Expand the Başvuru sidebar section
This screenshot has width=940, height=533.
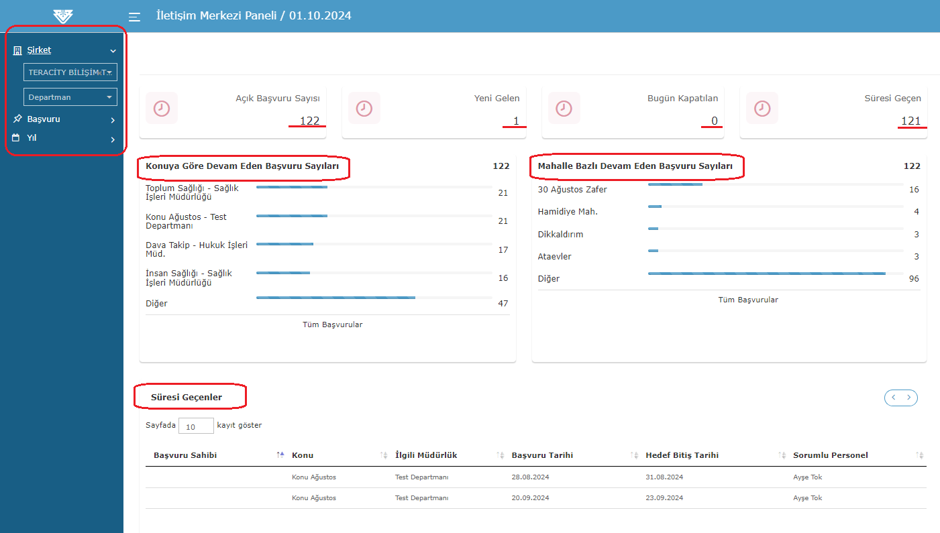[113, 120]
